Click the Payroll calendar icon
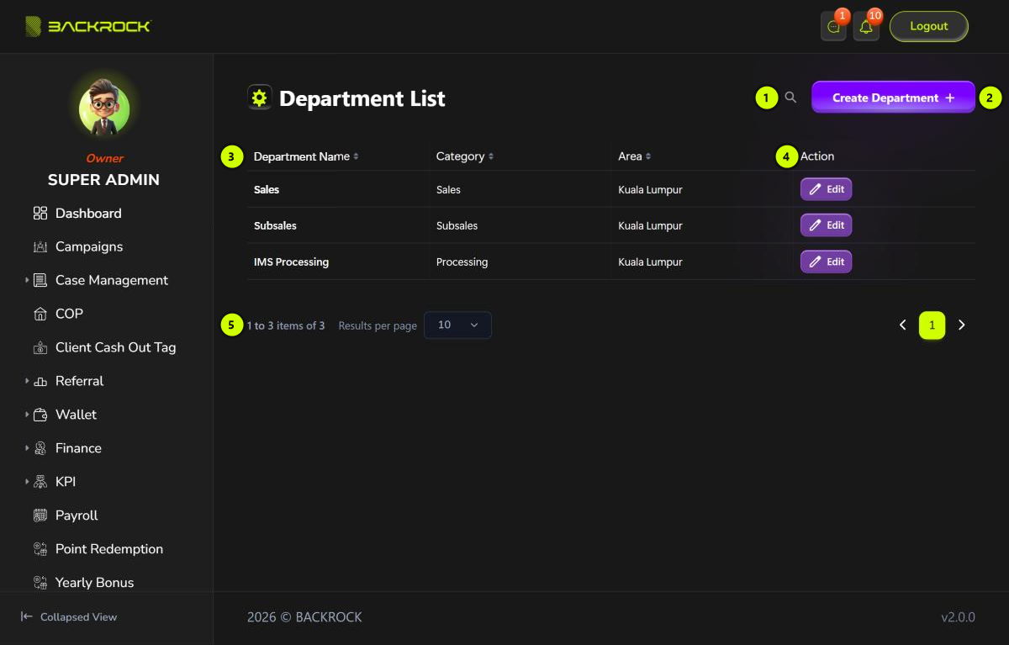The image size is (1009, 645). coord(40,516)
